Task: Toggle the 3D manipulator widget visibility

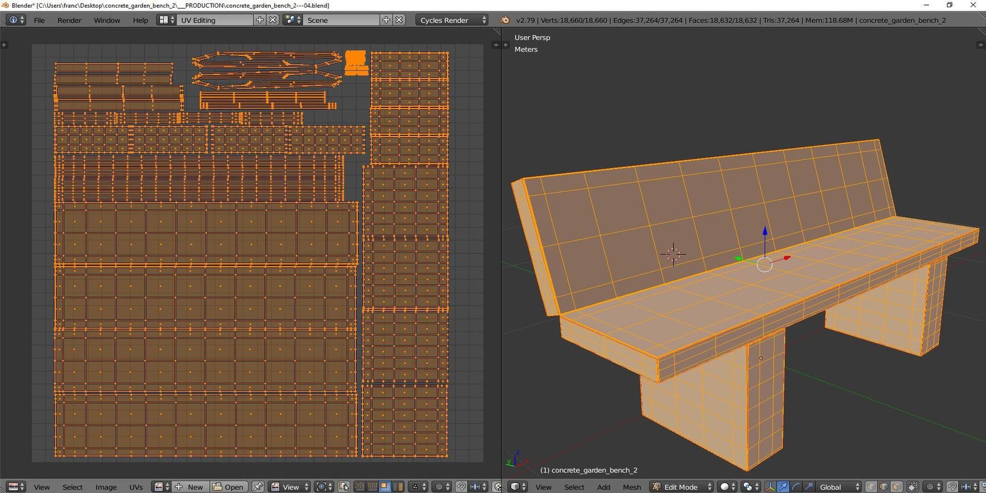Action: click(x=770, y=486)
